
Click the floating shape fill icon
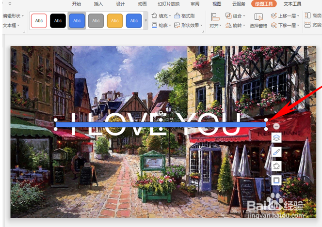[x=276, y=166]
